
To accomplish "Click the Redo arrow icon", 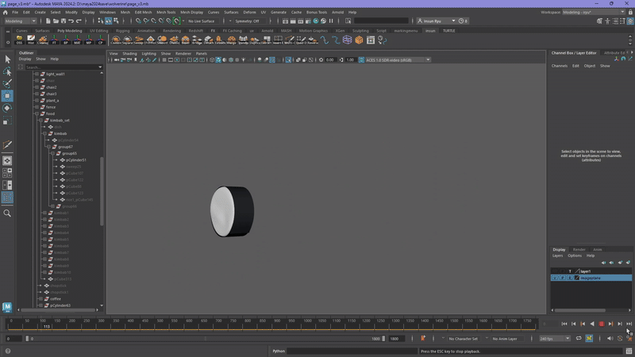I will [79, 21].
